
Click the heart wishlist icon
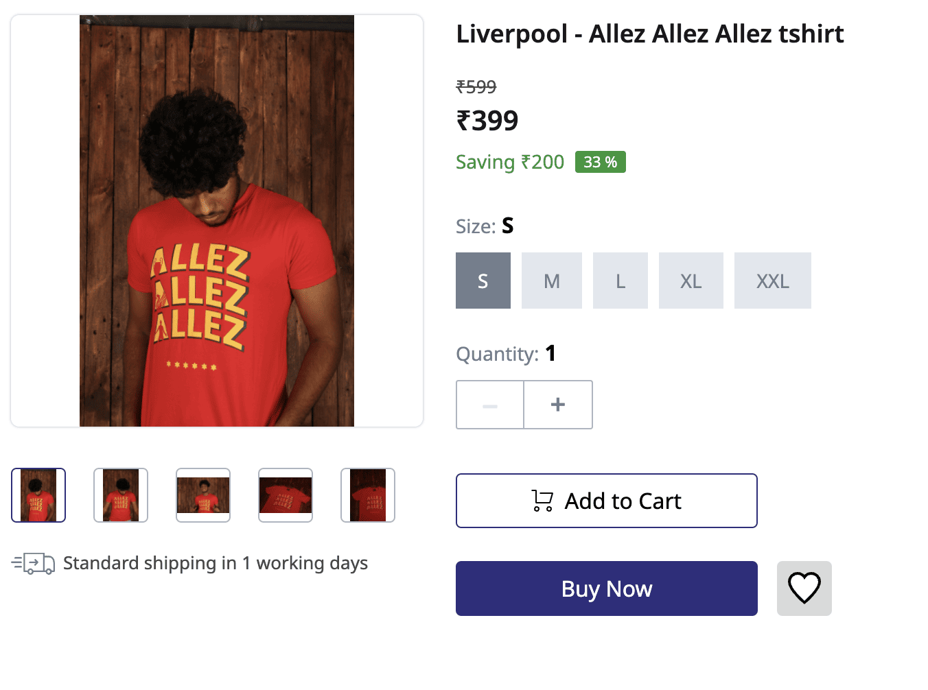click(x=804, y=588)
